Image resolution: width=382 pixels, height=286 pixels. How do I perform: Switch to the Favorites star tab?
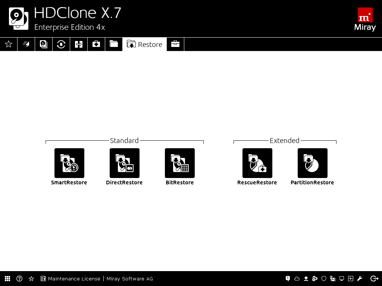click(x=9, y=44)
